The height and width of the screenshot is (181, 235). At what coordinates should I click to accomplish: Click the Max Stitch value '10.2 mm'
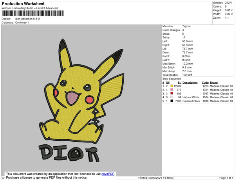[x=188, y=64]
